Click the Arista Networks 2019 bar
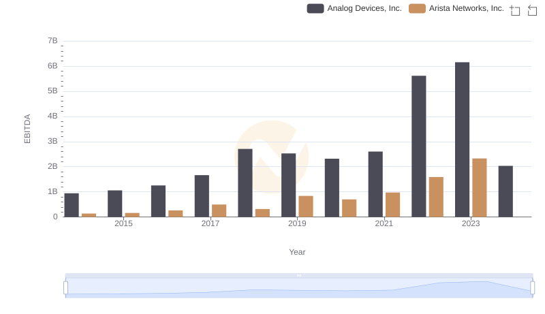 (x=306, y=206)
